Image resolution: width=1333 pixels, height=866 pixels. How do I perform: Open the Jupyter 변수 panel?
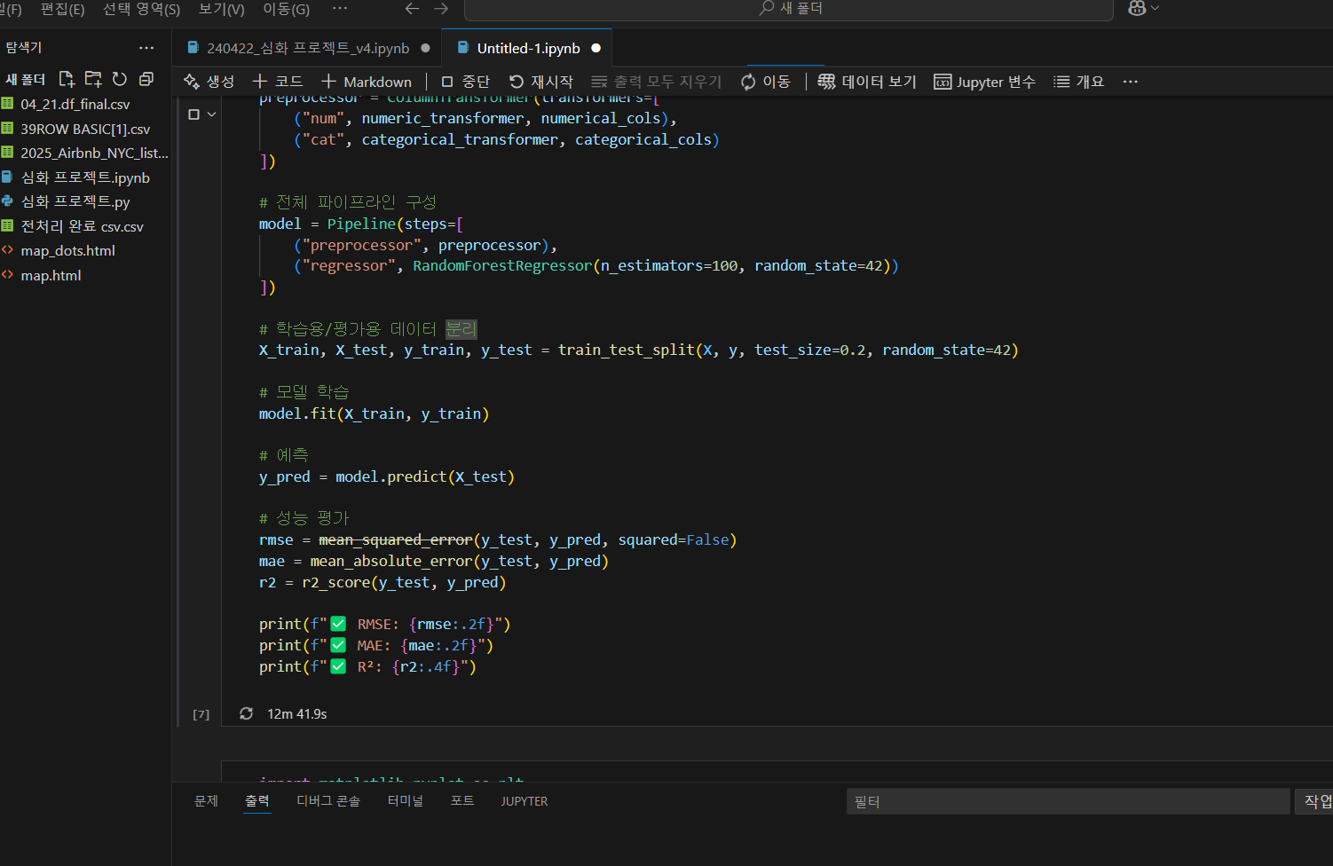984,82
